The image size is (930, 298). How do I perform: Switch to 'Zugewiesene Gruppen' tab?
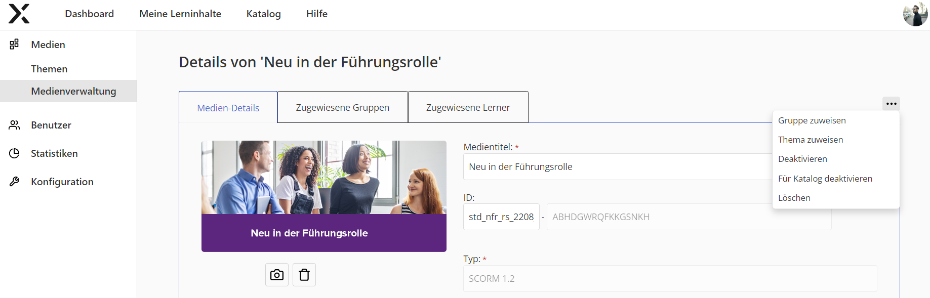click(342, 107)
